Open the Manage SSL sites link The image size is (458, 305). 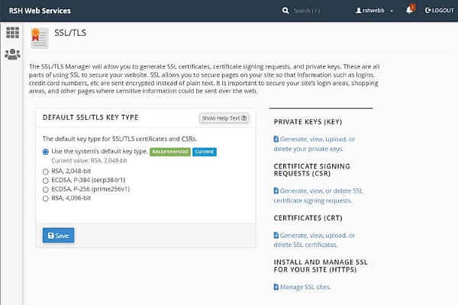point(307,287)
